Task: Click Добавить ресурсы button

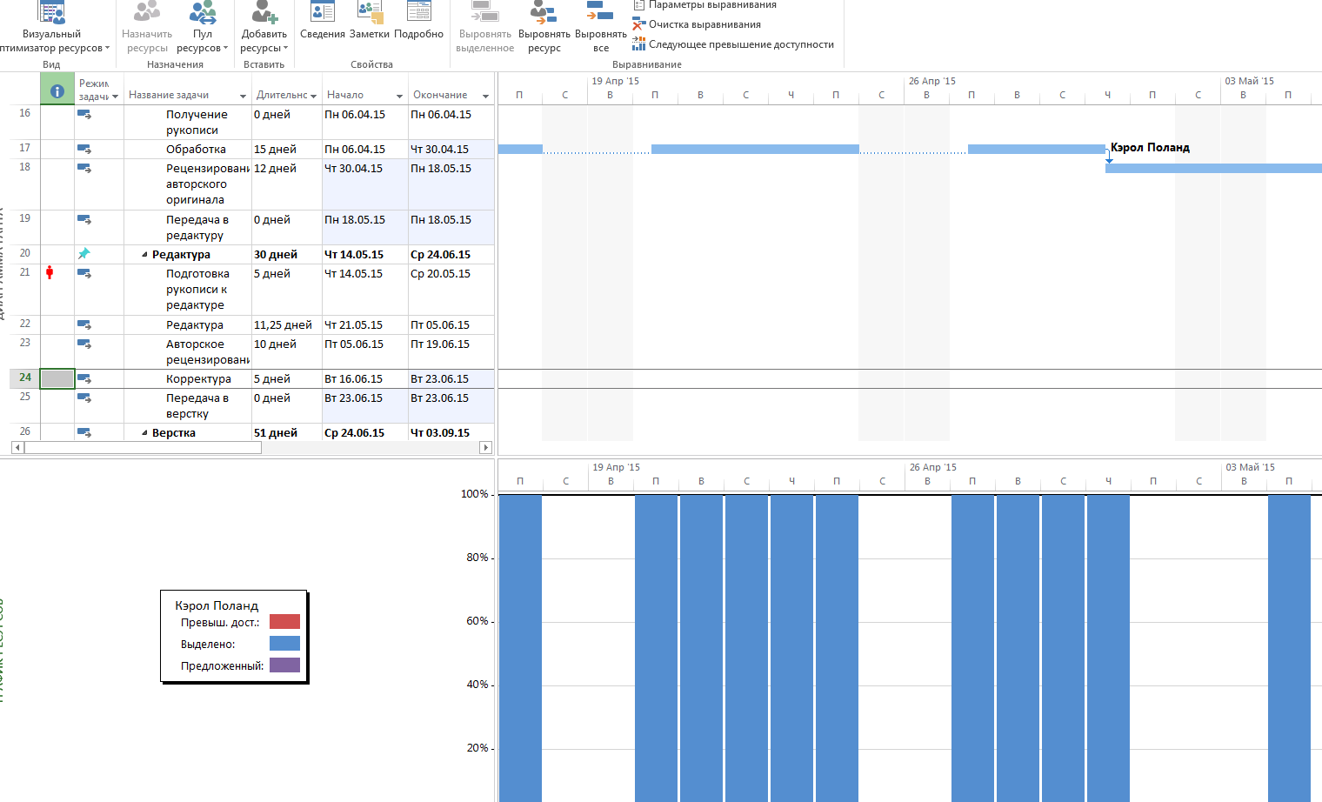Action: coord(264,28)
